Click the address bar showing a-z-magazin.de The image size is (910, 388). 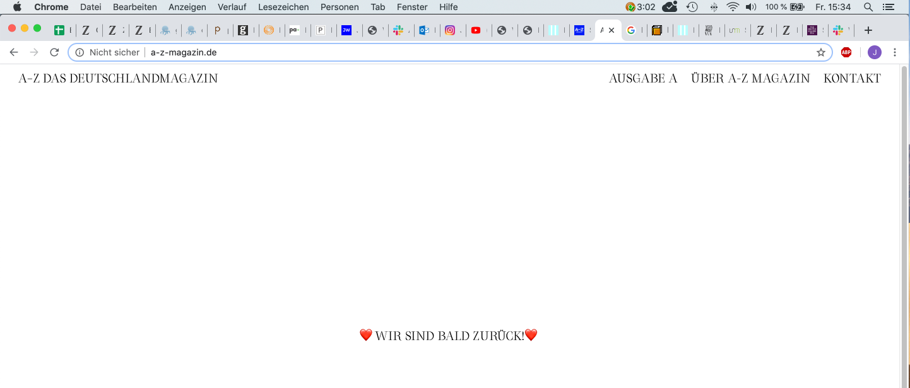[442, 52]
